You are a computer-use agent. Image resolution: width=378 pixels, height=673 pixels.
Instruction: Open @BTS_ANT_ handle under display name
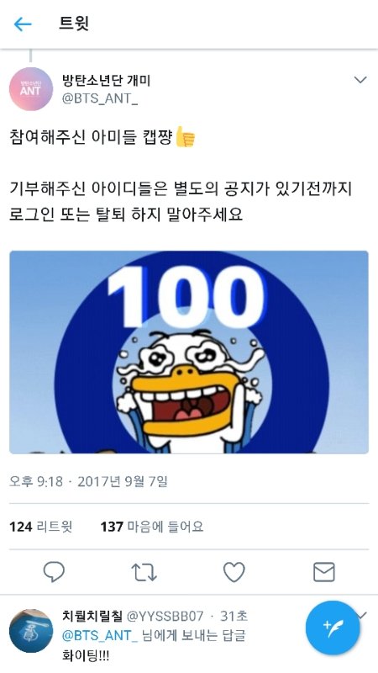click(100, 98)
